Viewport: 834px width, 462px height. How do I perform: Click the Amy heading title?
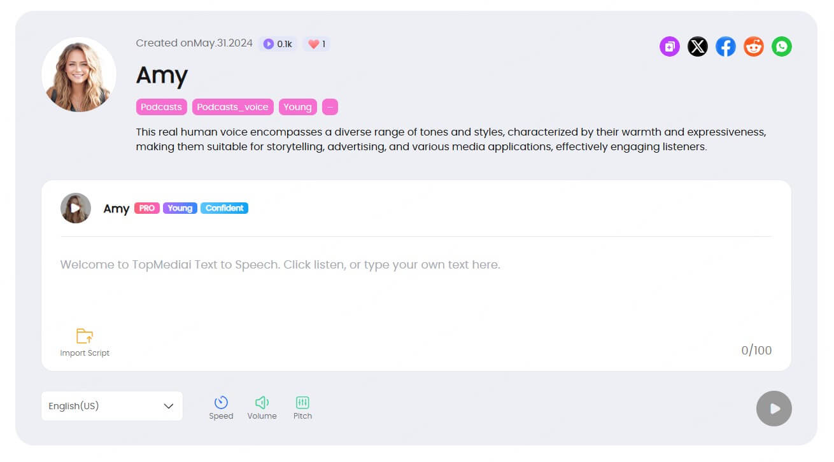click(x=162, y=75)
